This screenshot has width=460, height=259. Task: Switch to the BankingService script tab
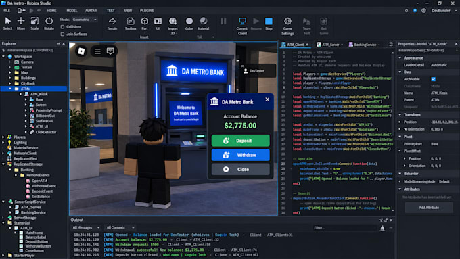(x=365, y=45)
